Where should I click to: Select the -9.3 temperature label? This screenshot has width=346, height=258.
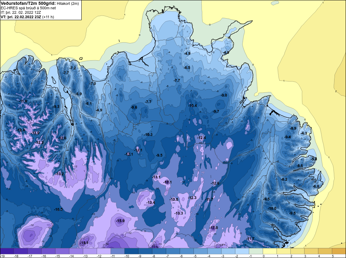pyautogui.click(x=56, y=107)
